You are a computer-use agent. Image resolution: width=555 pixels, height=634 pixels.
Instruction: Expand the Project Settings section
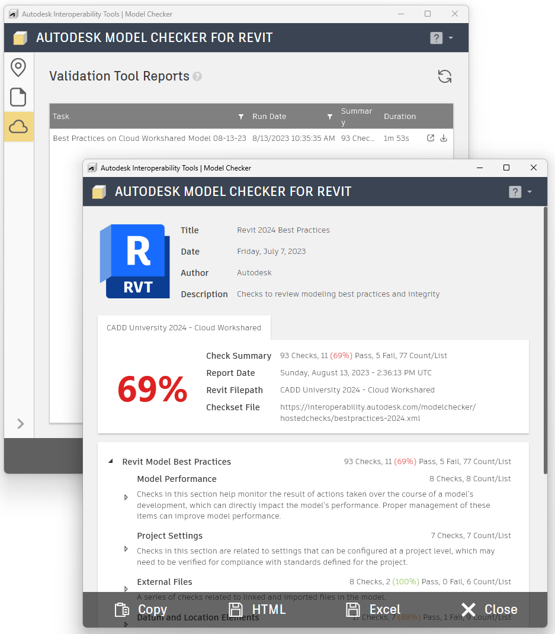(126, 549)
